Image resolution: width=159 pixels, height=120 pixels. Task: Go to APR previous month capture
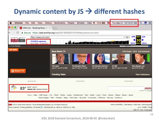tap(133, 37)
